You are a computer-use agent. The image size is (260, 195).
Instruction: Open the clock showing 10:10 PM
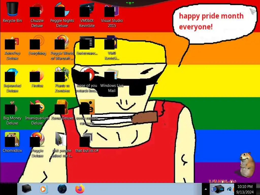245,187
